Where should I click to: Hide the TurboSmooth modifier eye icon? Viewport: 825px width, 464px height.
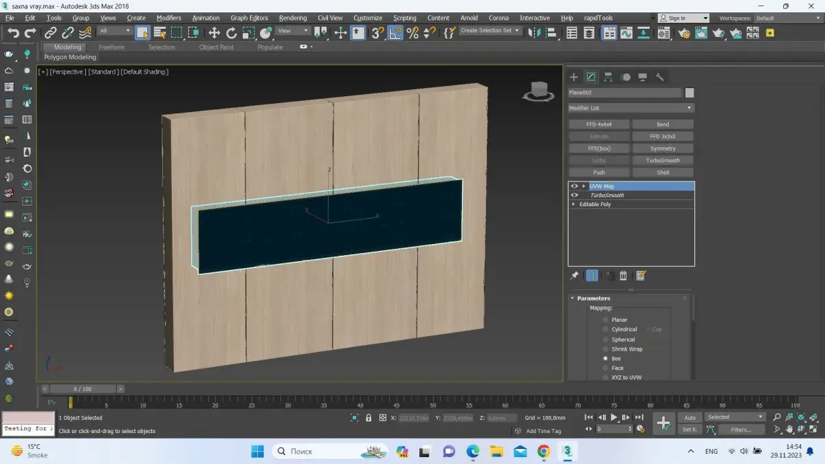(574, 195)
